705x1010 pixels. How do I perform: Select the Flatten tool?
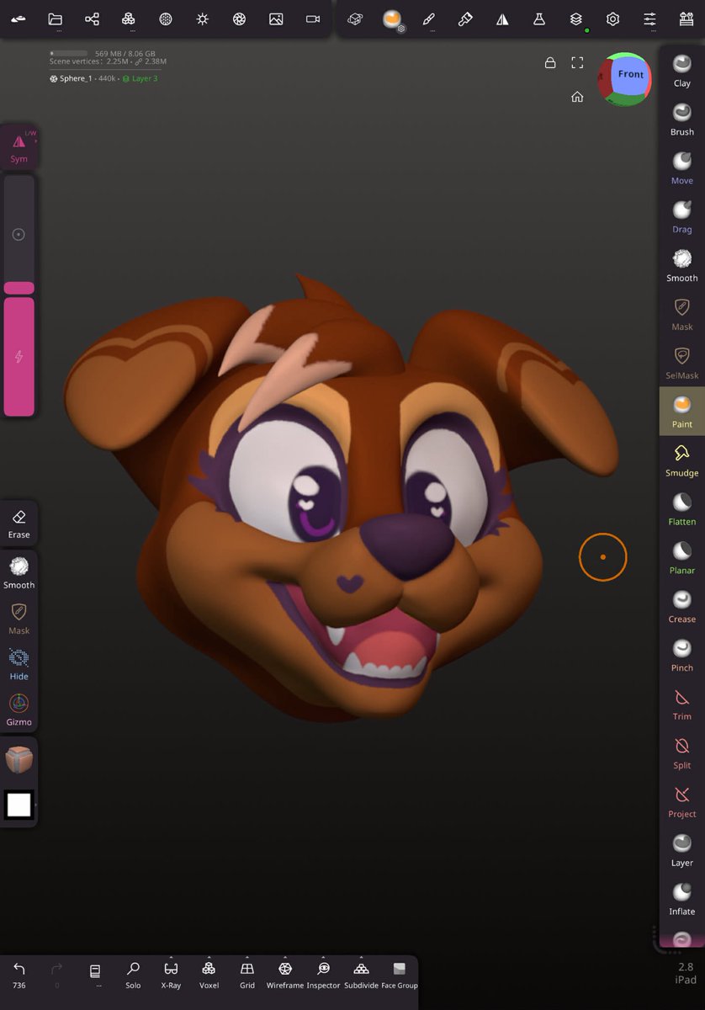click(682, 509)
